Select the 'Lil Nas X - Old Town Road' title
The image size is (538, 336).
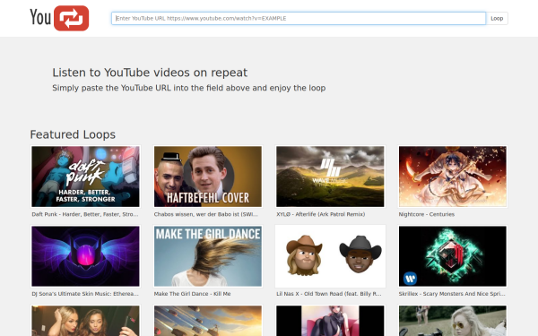[x=329, y=294]
